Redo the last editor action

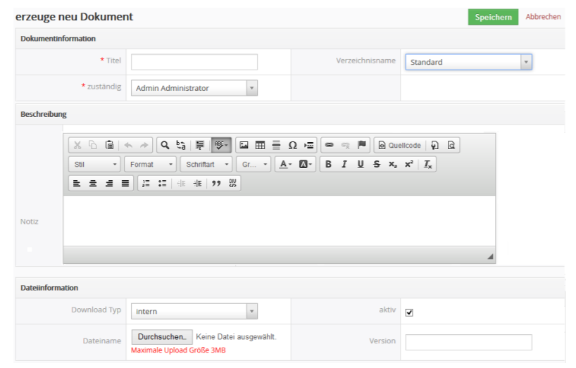[144, 145]
